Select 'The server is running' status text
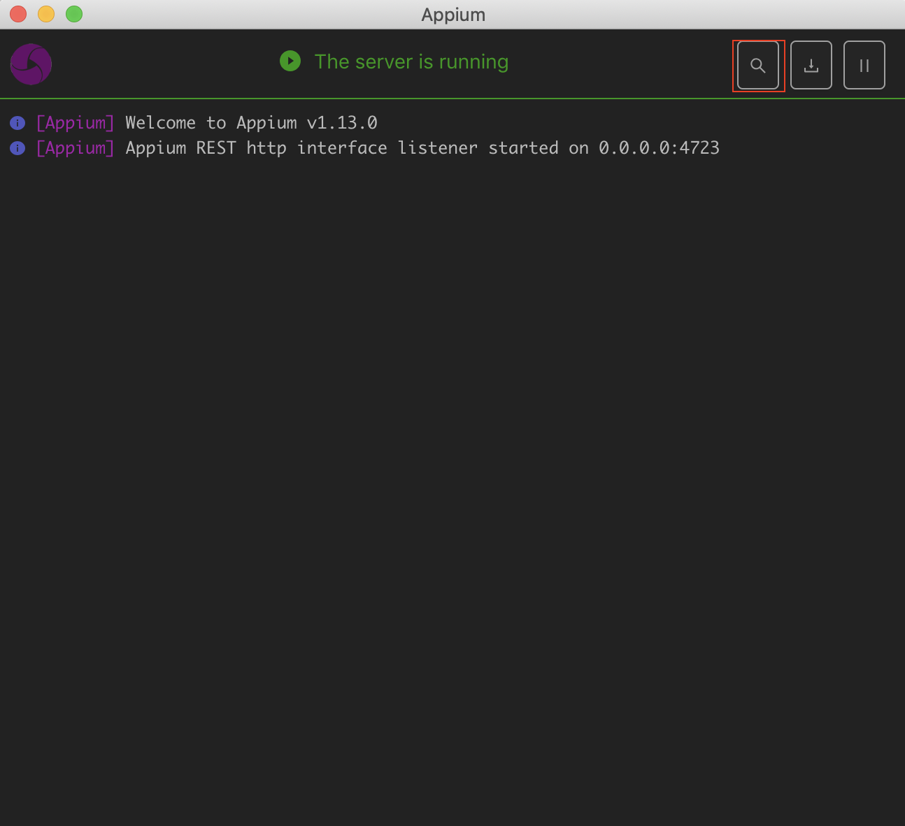This screenshot has height=826, width=905. click(411, 61)
